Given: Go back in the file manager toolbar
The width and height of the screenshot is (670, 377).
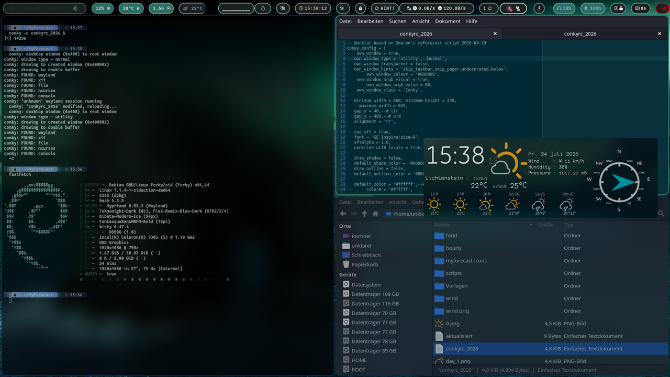Looking at the screenshot, I should coord(343,214).
